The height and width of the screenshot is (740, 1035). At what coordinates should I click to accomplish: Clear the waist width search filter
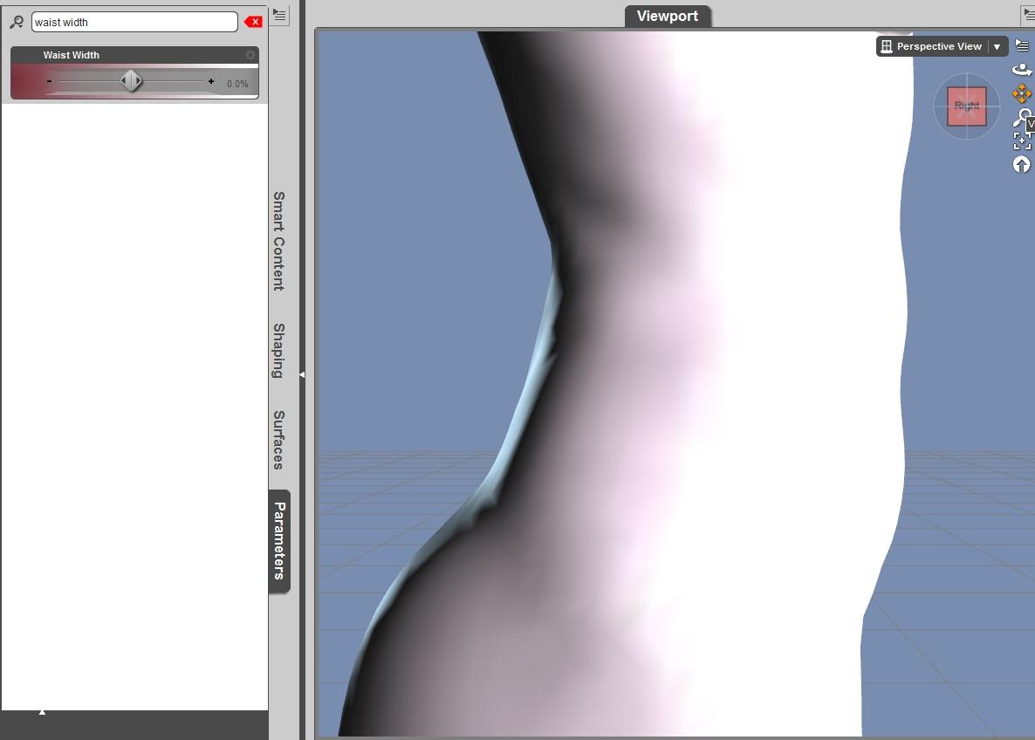click(253, 22)
